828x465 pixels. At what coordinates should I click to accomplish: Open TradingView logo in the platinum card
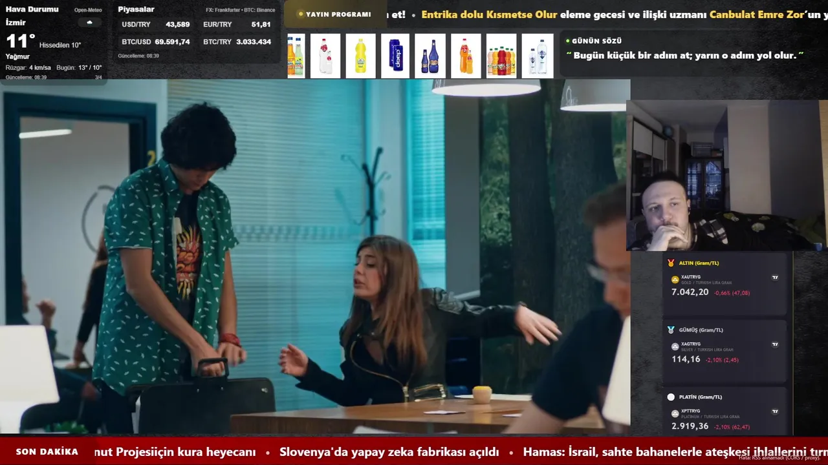coord(775,411)
